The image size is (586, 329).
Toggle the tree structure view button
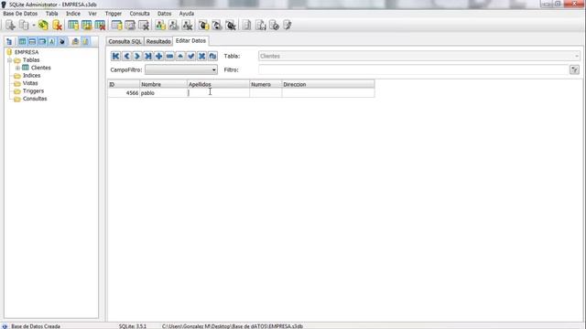coord(9,41)
